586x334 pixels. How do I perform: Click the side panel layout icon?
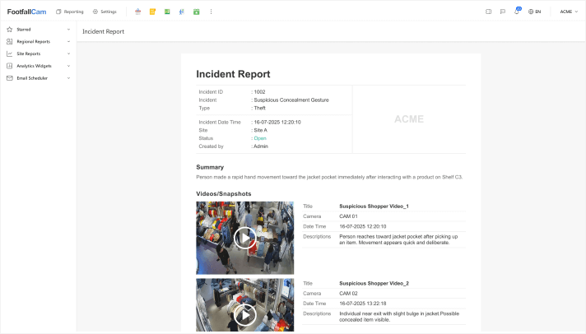click(488, 12)
